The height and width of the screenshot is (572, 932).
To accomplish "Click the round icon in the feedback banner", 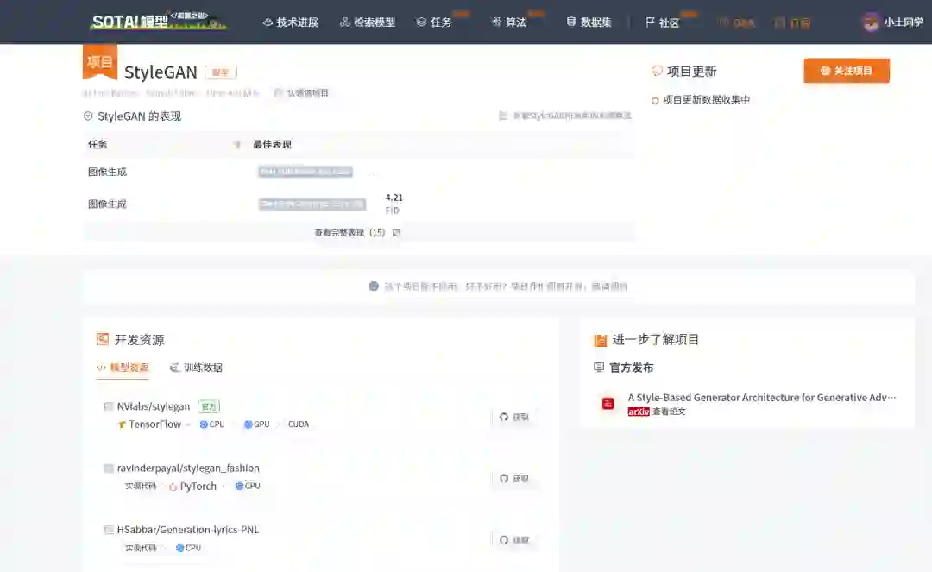I will pos(374,286).
